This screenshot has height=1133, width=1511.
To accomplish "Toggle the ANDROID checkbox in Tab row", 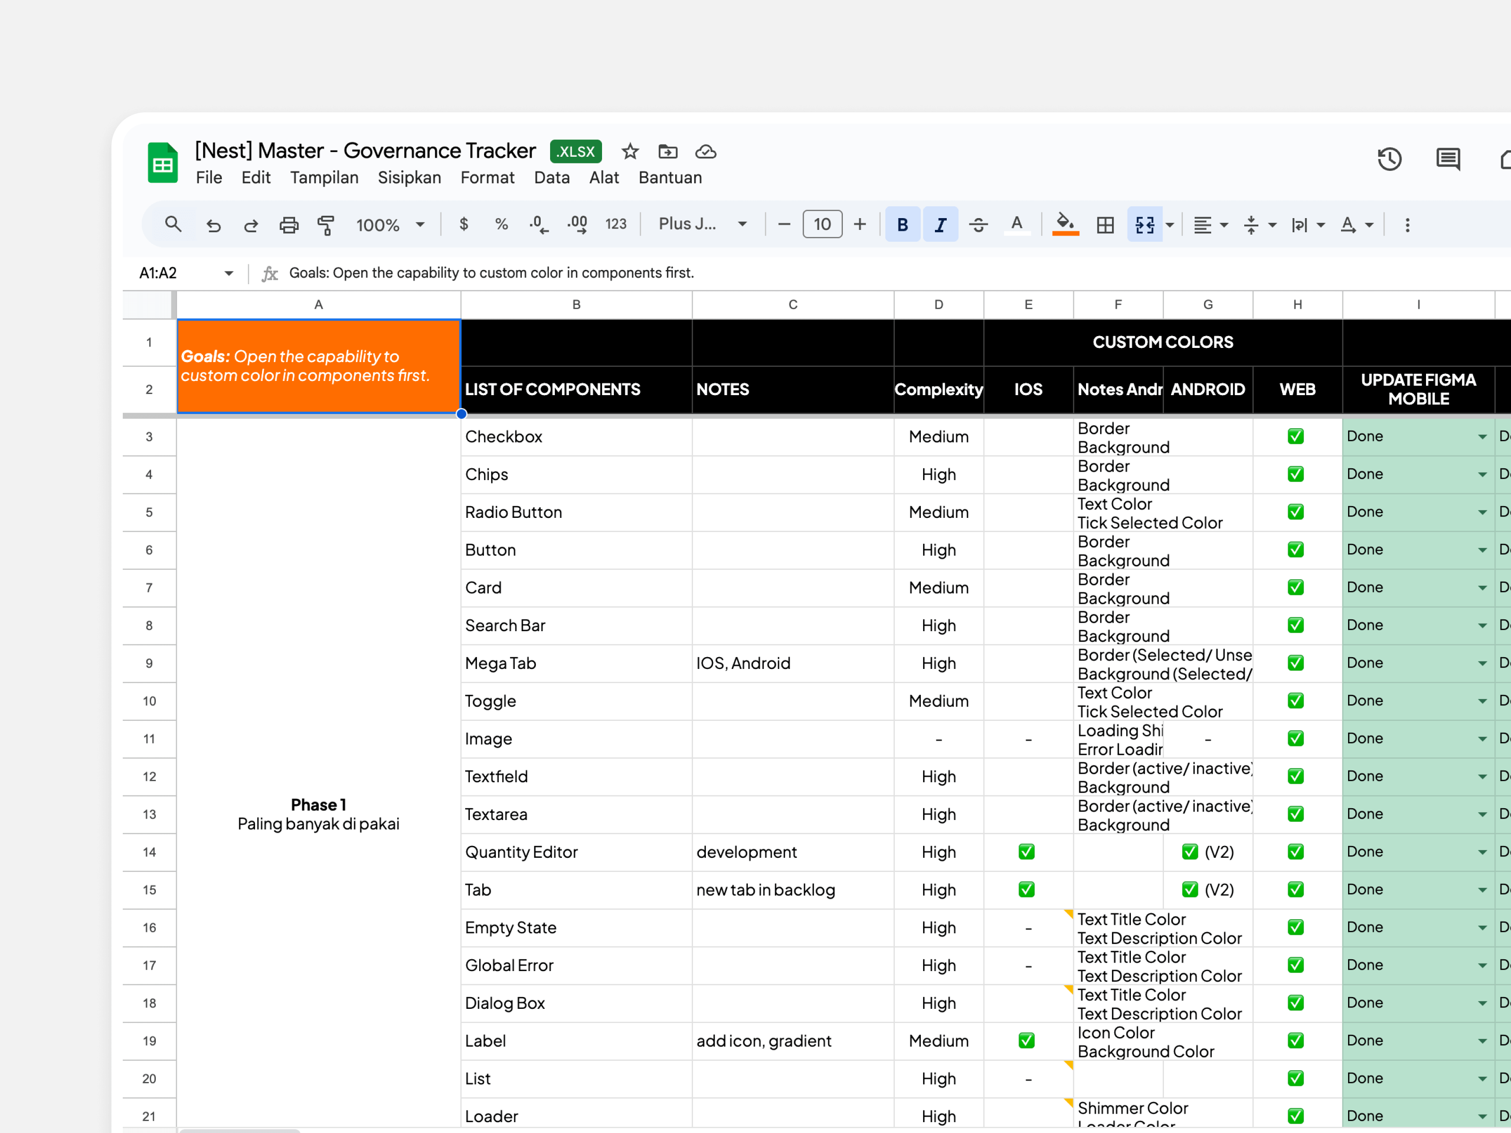I will coord(1189,889).
